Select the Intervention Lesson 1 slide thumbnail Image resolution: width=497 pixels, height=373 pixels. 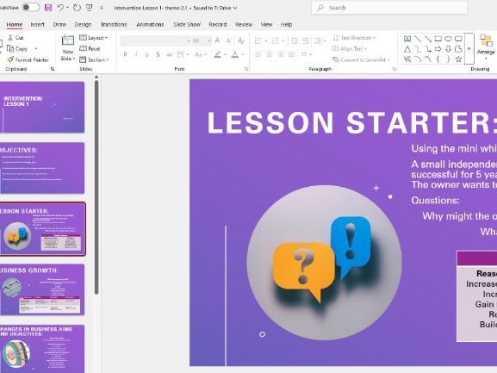pos(42,107)
